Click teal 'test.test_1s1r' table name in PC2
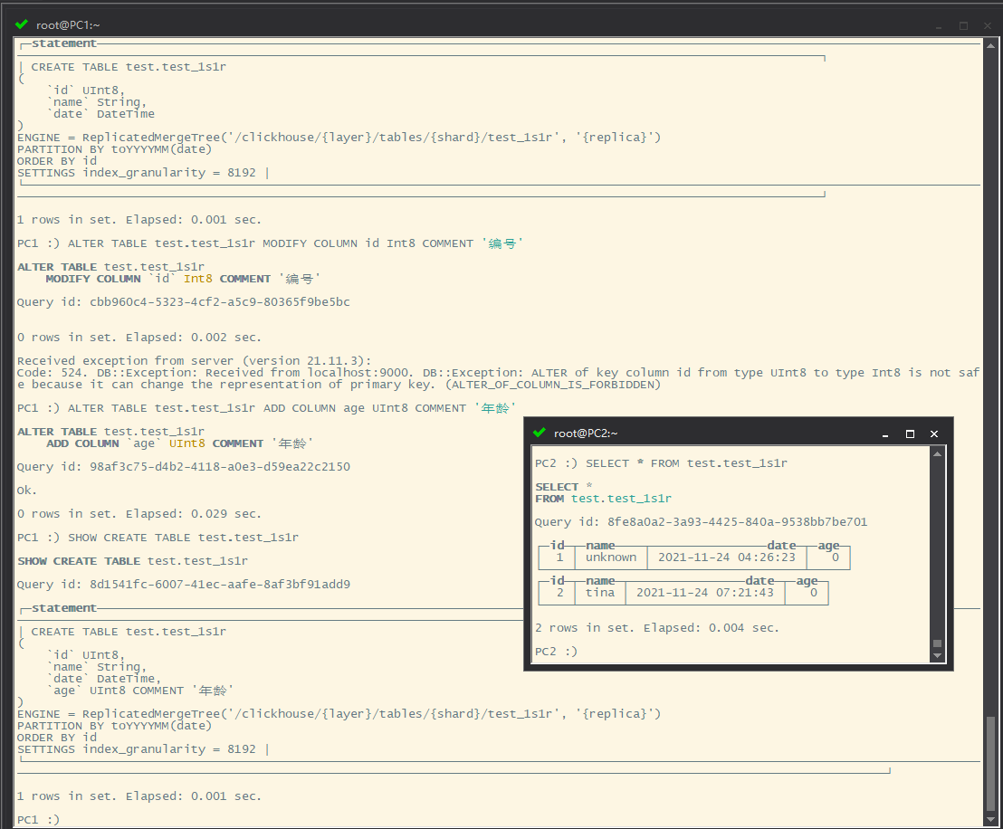The width and height of the screenshot is (1003, 829). pyautogui.click(x=621, y=499)
